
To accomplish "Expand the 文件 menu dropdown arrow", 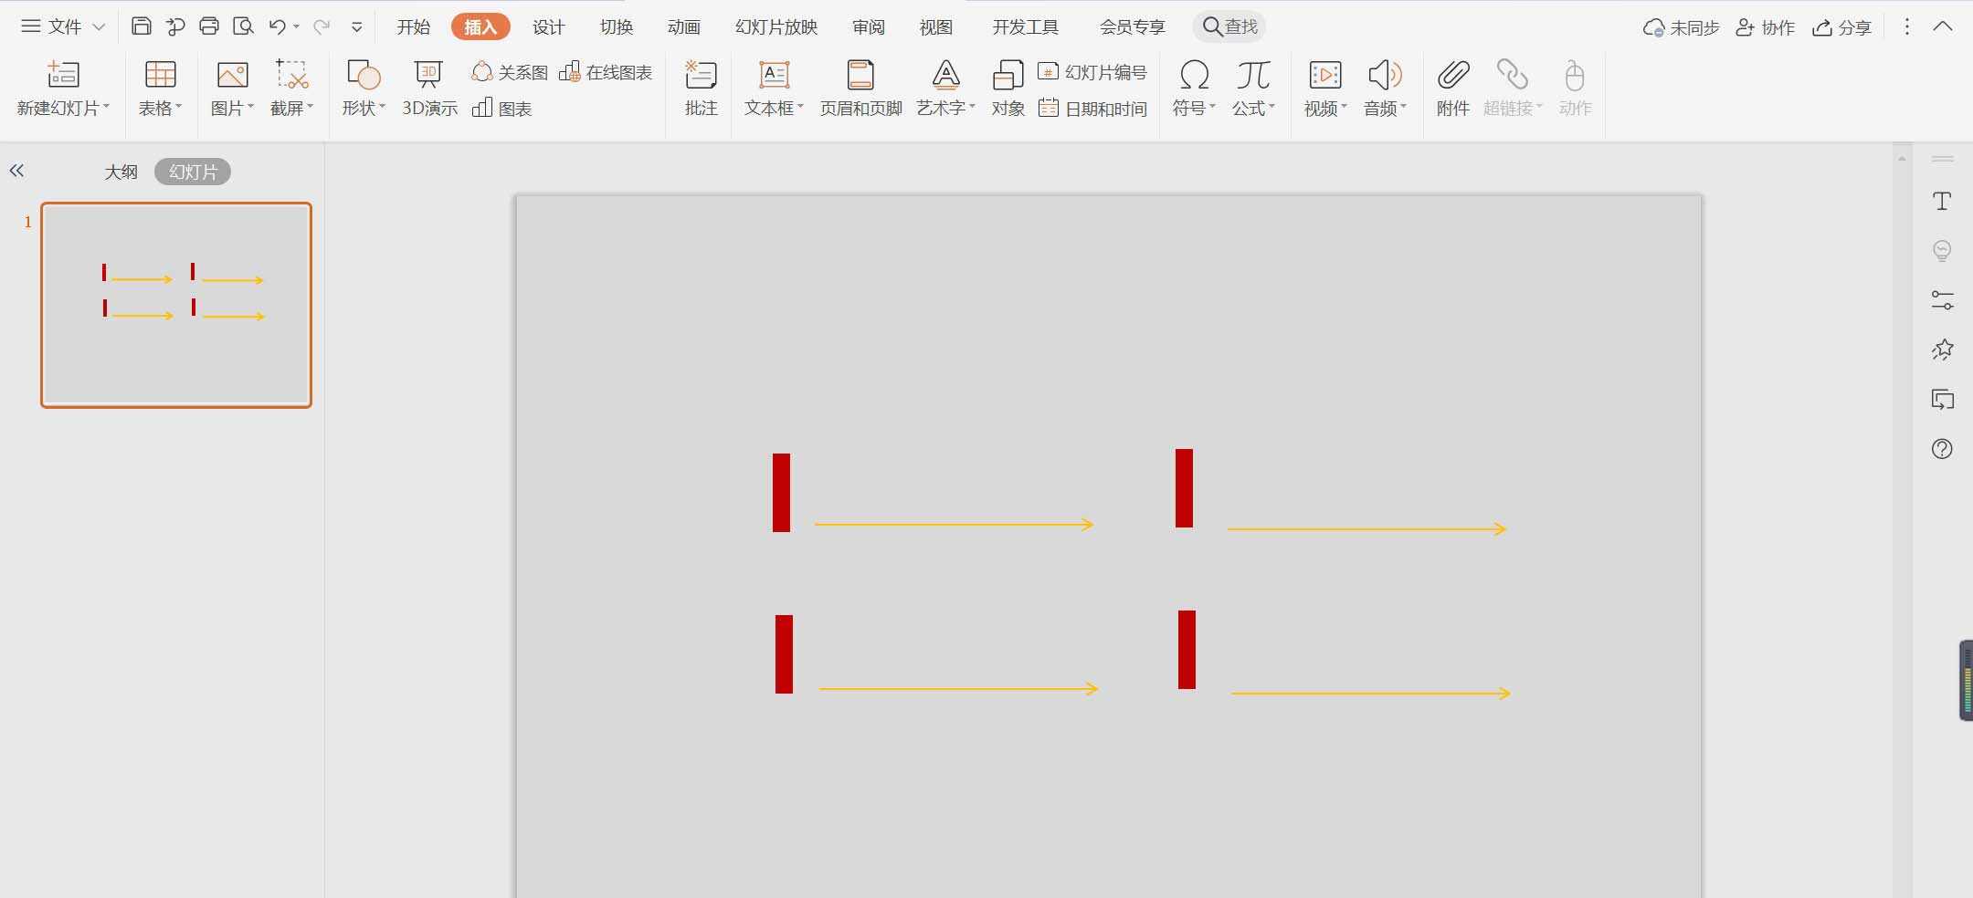I will 99,27.
